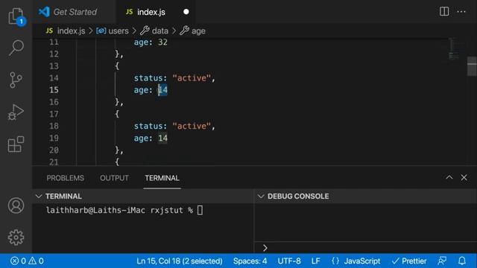Viewport: 477px width, 268px height.
Task: Open the Run and Debug view
Action: [x=16, y=112]
